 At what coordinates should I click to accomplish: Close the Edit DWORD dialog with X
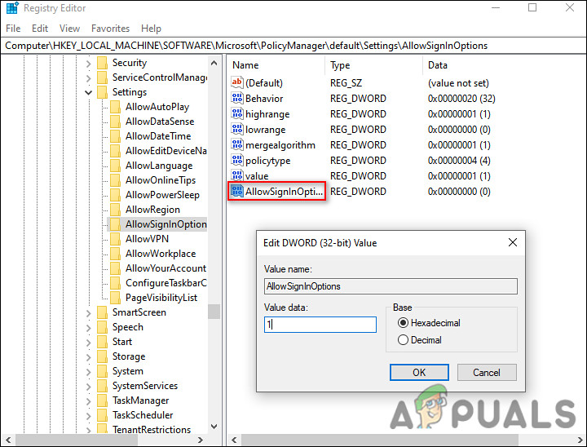[x=513, y=242]
